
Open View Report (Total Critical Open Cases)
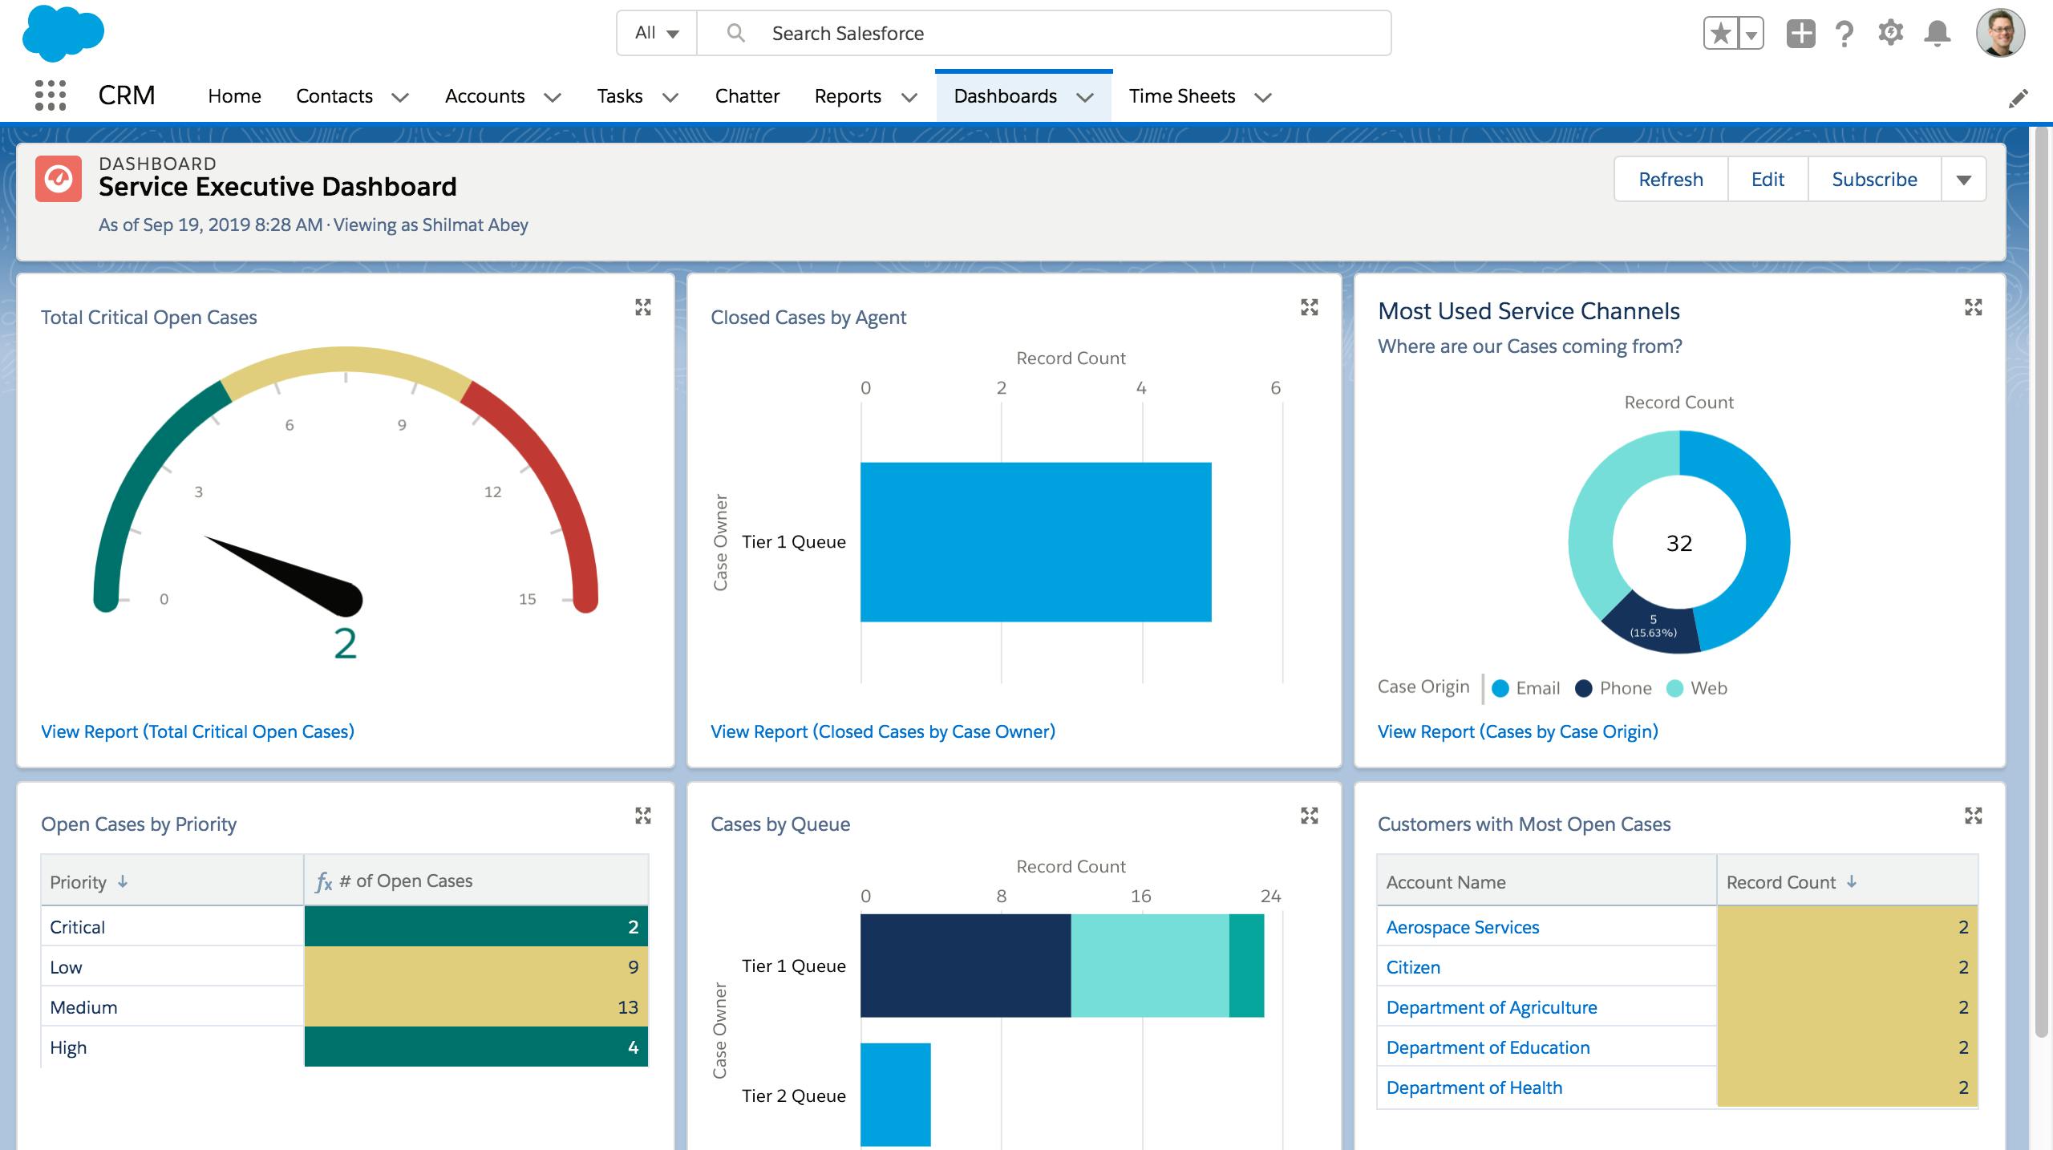[x=197, y=731]
